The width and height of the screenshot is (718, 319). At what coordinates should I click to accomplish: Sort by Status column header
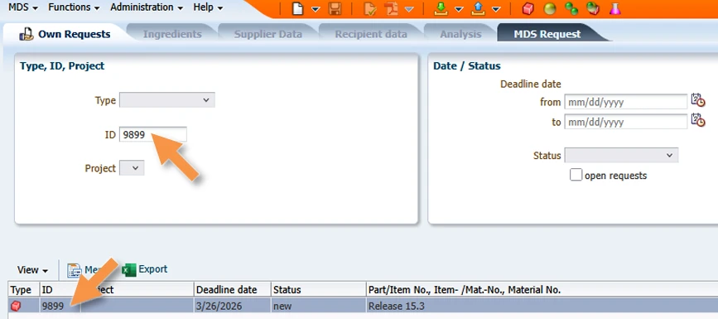(x=318, y=290)
